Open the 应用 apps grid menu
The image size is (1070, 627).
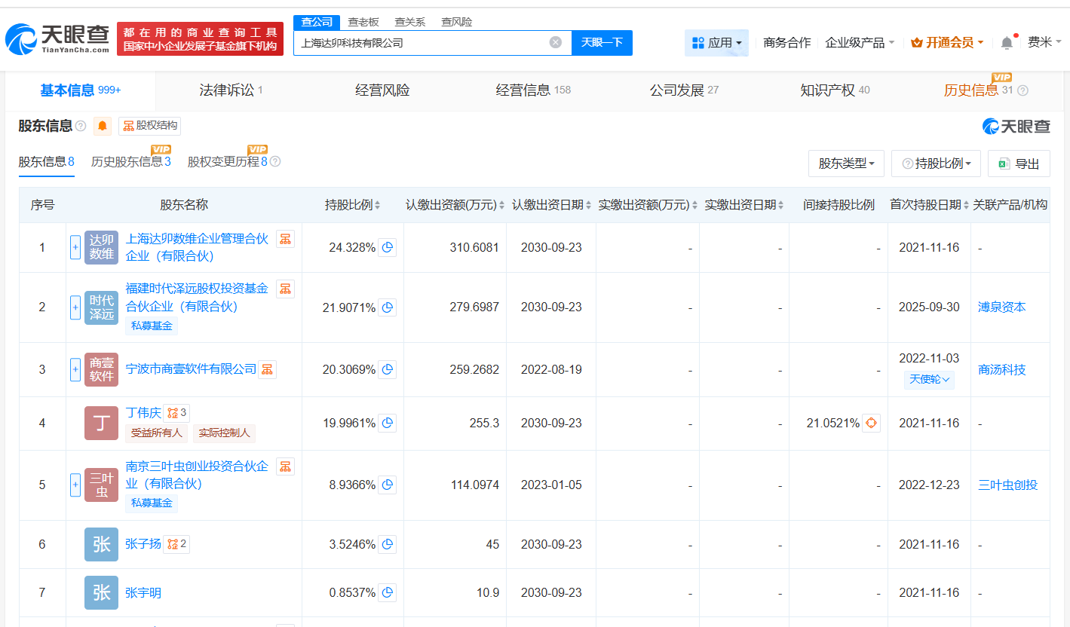(x=716, y=42)
